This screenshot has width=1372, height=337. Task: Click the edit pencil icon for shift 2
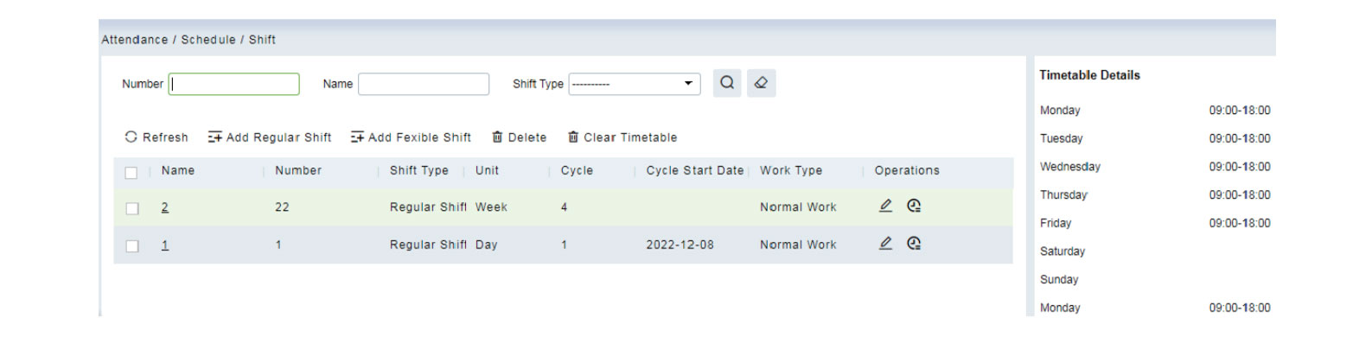coord(885,206)
